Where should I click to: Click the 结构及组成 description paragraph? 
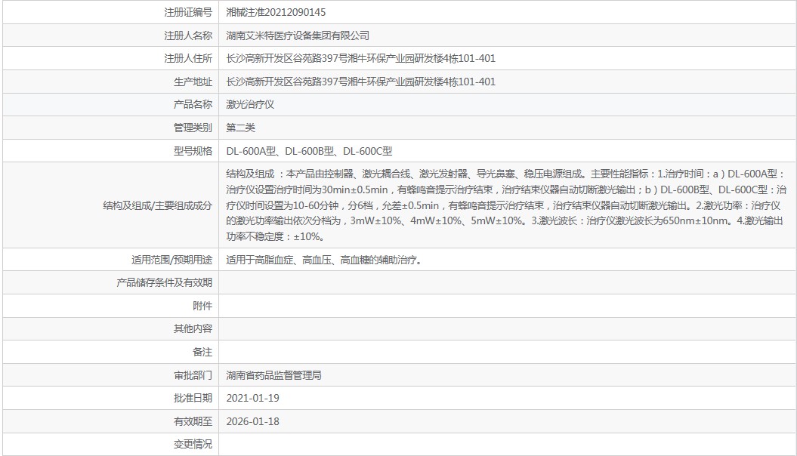click(506, 205)
